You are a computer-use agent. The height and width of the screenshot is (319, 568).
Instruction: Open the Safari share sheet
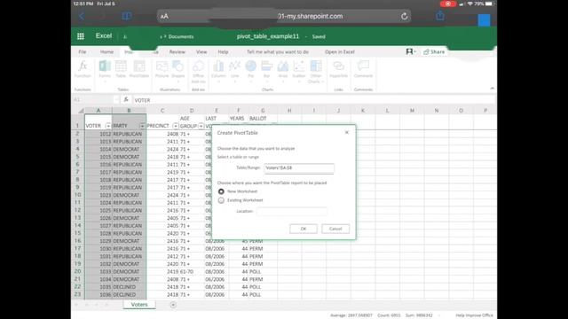[440, 16]
